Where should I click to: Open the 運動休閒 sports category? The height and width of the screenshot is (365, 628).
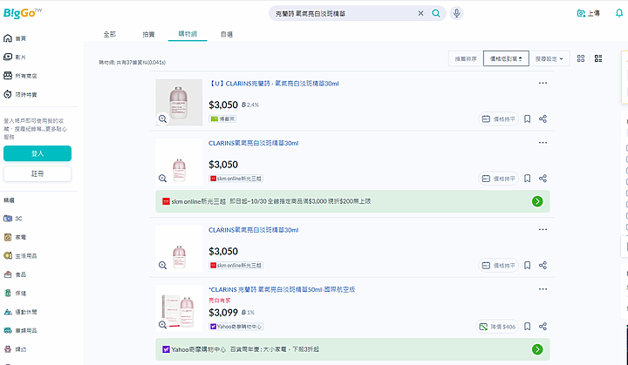pyautogui.click(x=20, y=312)
